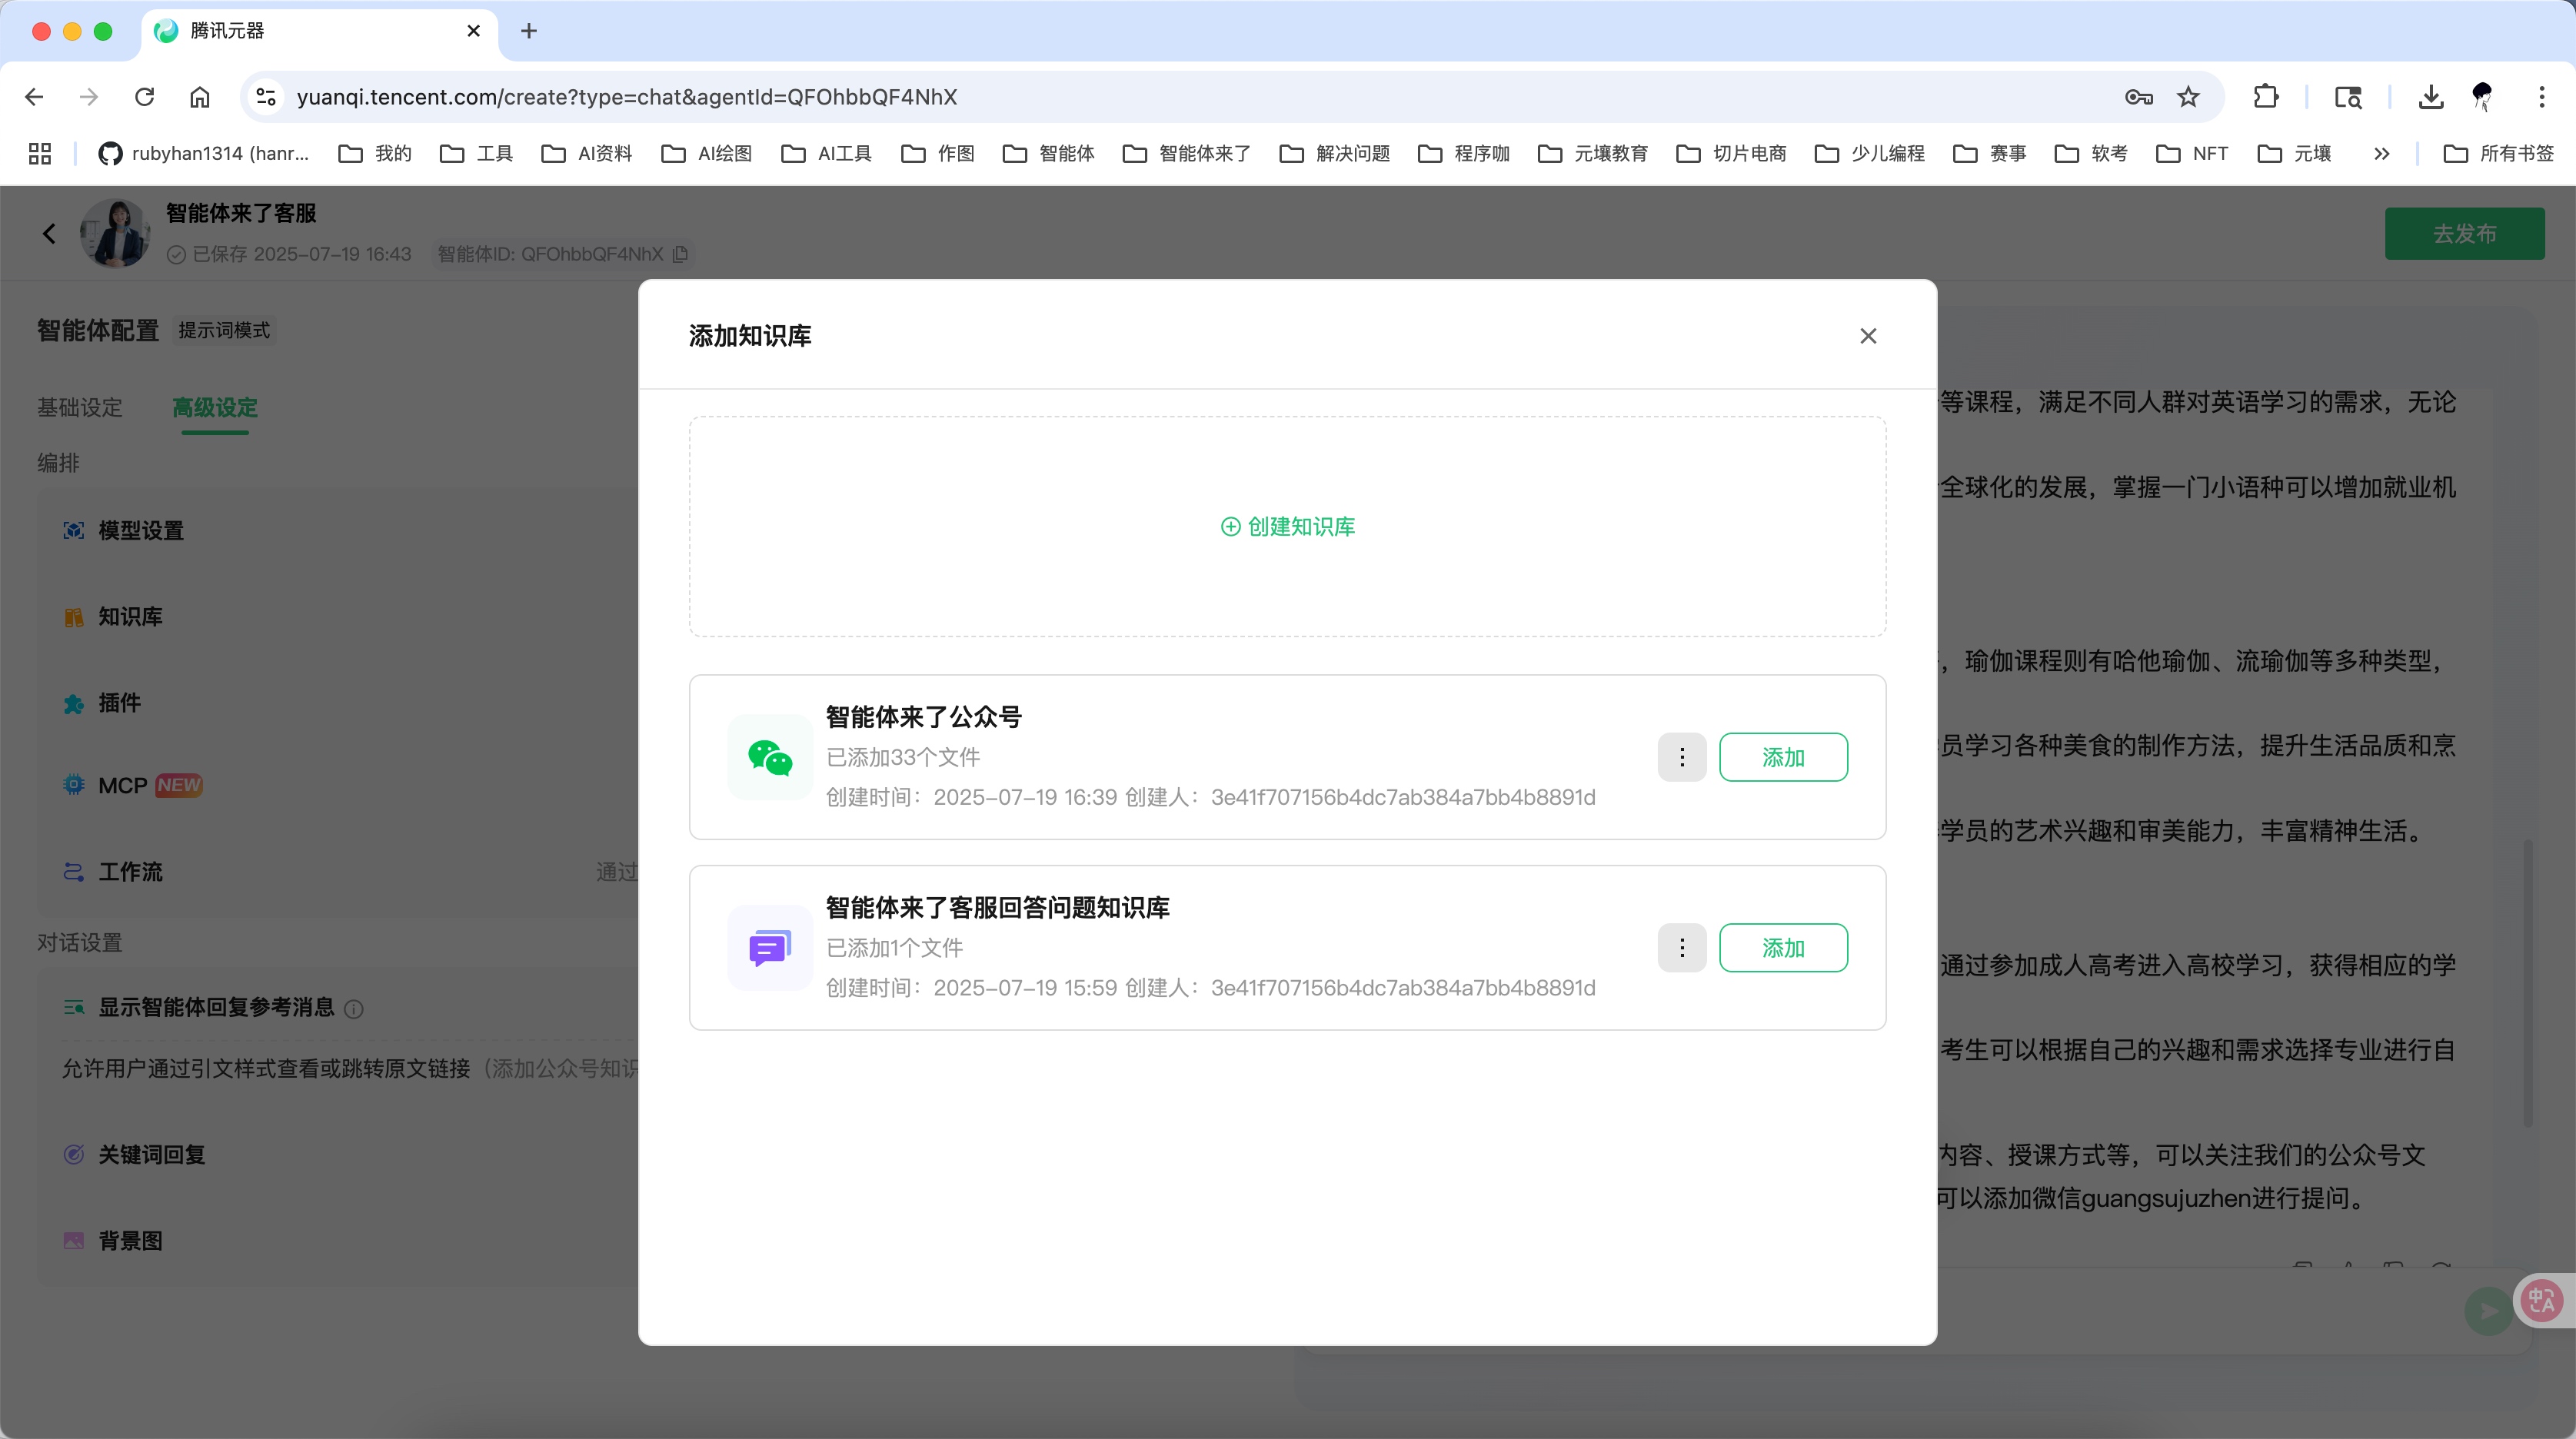Click the 关键词回复 icon
Viewport: 2576px width, 1439px height.
(x=73, y=1155)
